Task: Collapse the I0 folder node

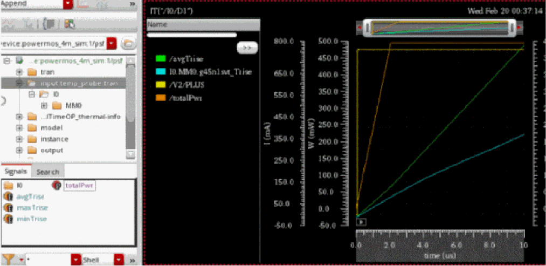Action: pyautogui.click(x=32, y=94)
